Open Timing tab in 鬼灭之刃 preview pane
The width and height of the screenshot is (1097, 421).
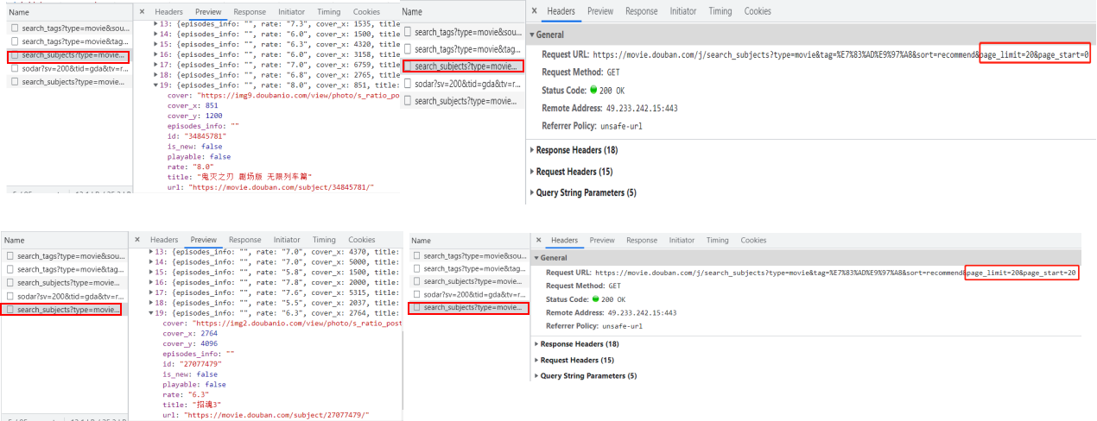pos(329,12)
